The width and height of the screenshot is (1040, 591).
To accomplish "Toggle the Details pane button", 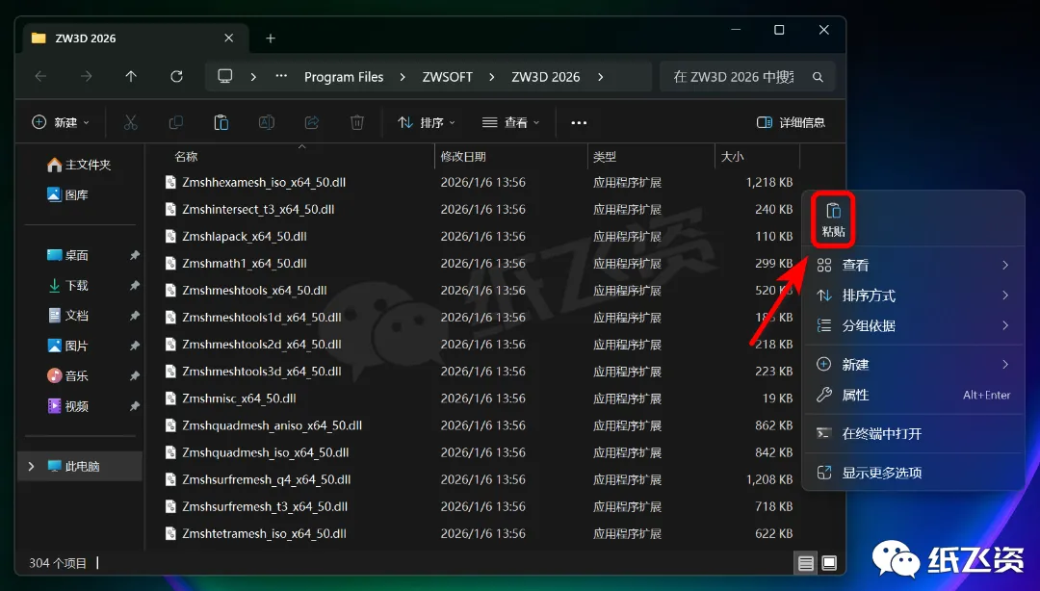I will pos(791,122).
